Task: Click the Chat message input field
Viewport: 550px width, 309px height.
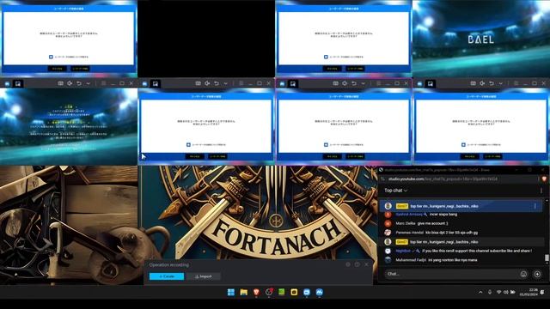Action: pyautogui.click(x=451, y=274)
